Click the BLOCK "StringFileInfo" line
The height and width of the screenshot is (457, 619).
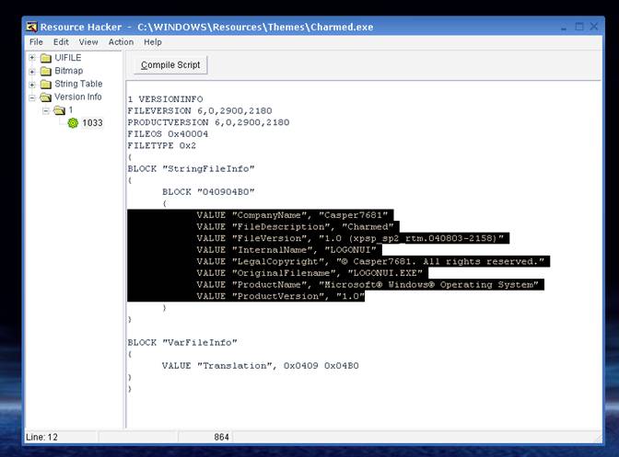191,169
